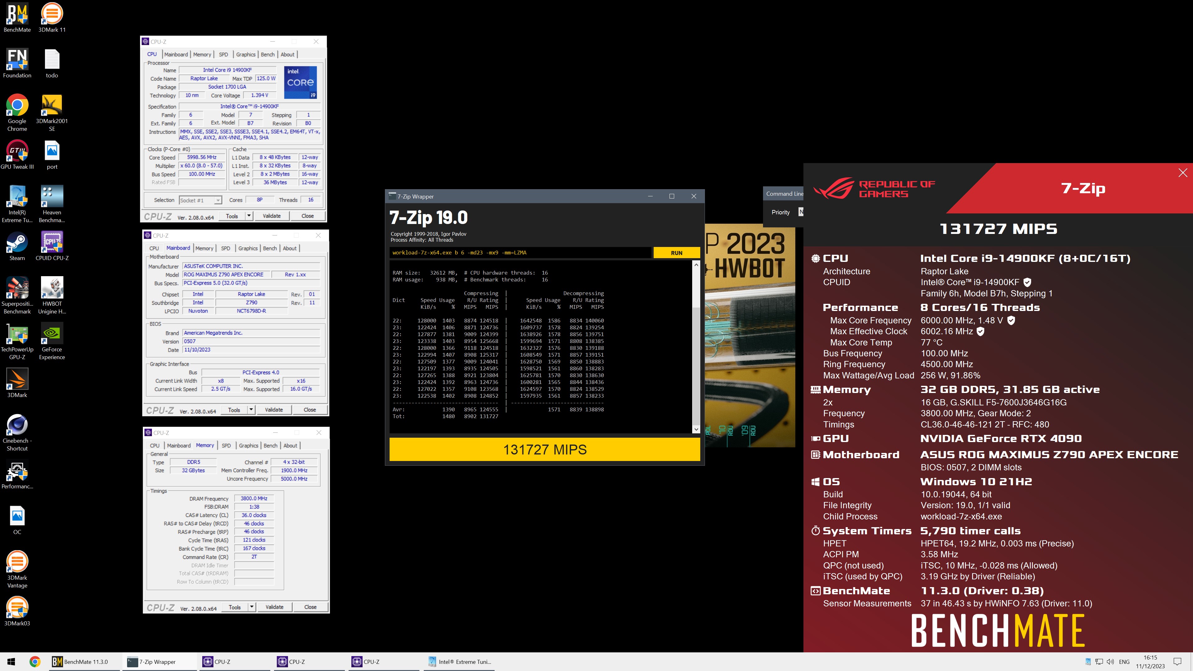Open HWBOT Unigine Heaven desktop icon
Screen dimensions: 1193x671
pyautogui.click(x=52, y=295)
